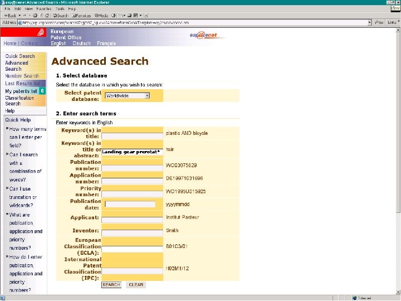Click the Inventor input field
Screen dimensions: 401x301
(132, 233)
